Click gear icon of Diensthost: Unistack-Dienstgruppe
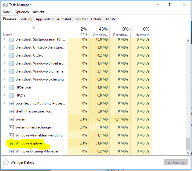 pos(11,47)
